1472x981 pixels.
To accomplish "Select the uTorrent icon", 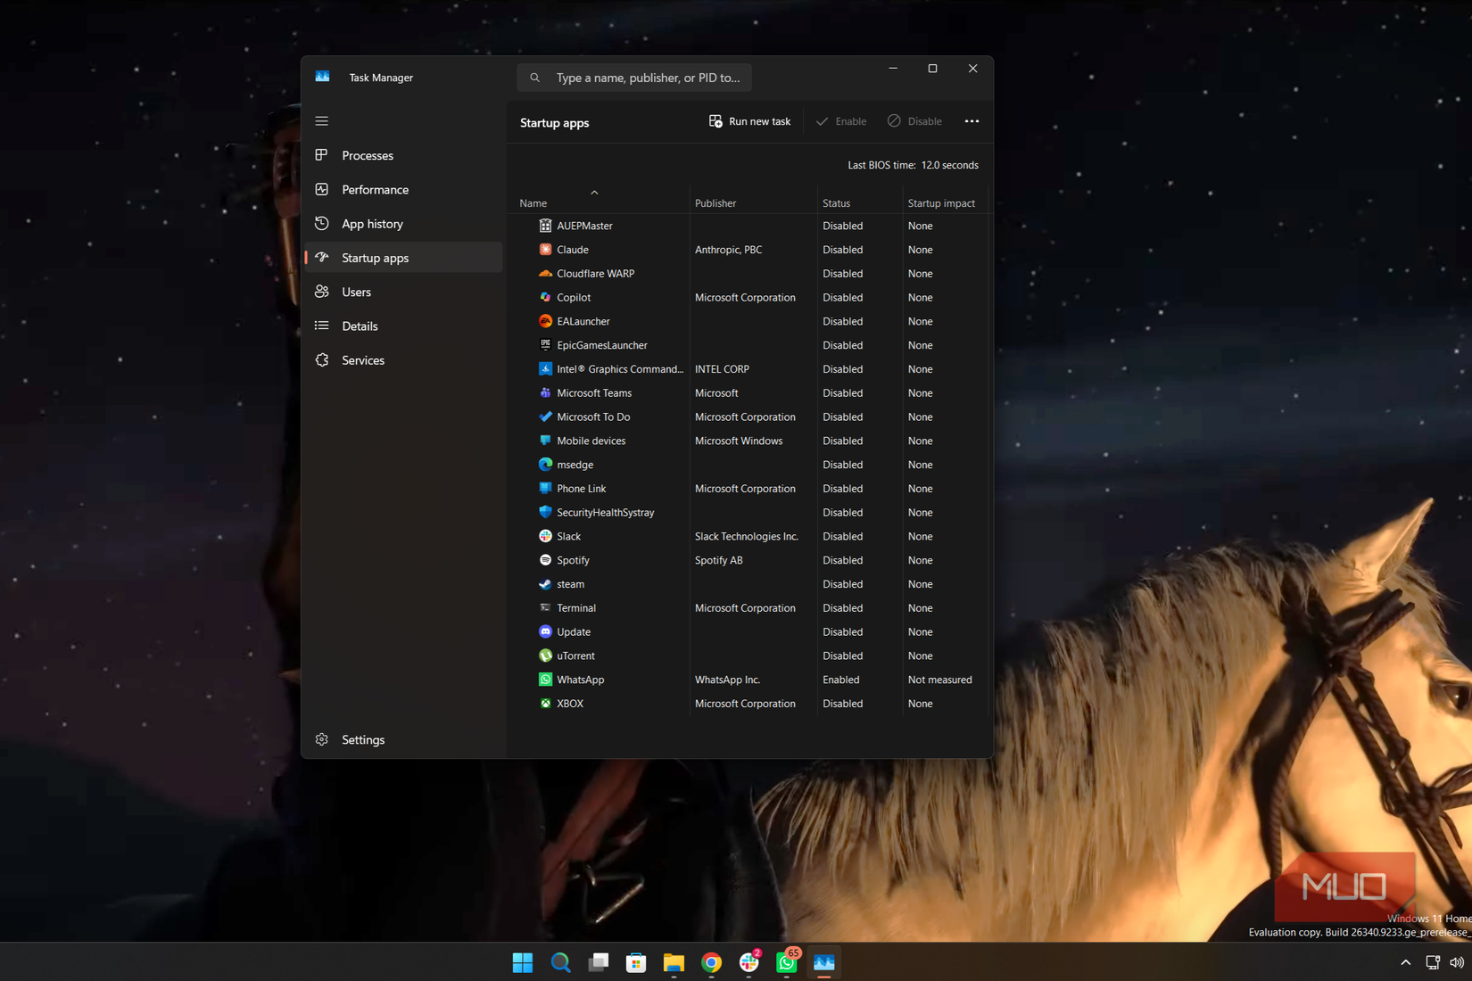I will [545, 655].
